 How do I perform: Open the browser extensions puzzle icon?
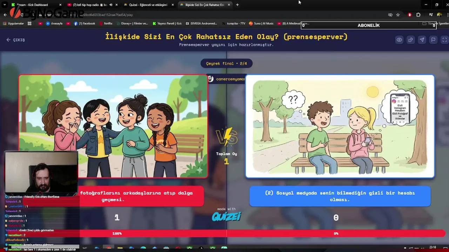click(418, 15)
